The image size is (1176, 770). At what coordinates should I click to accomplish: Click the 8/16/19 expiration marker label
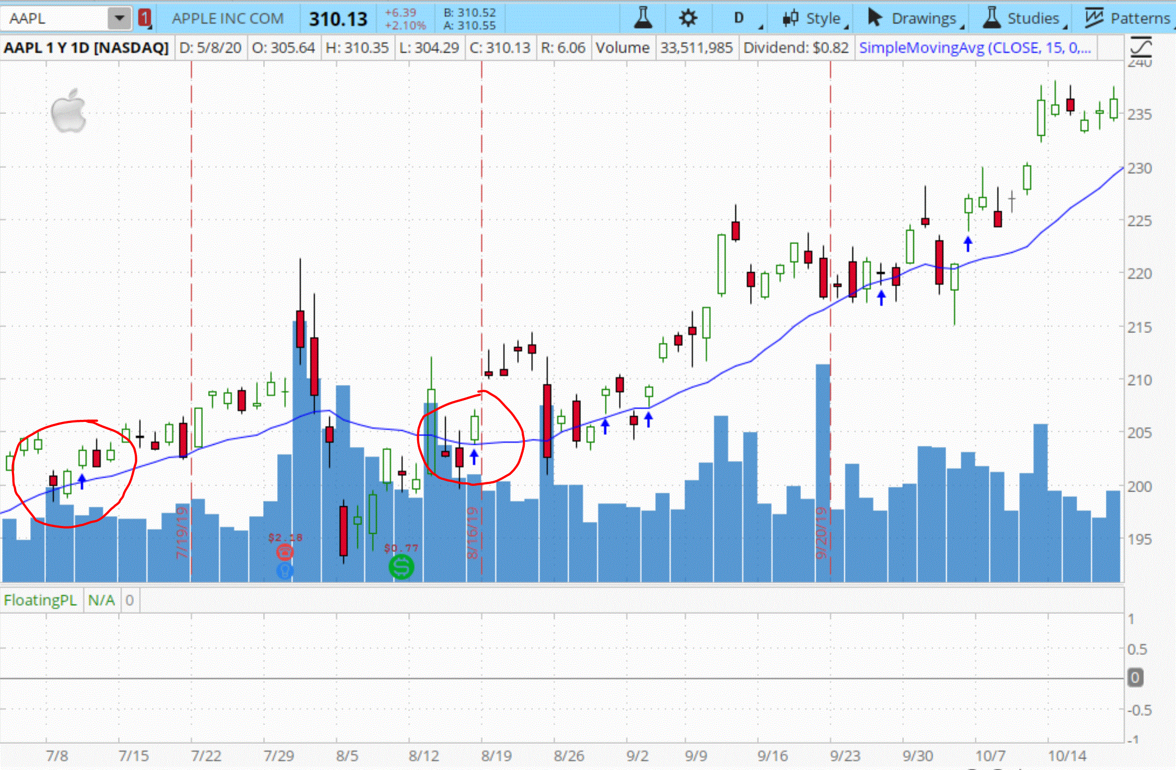click(x=472, y=532)
